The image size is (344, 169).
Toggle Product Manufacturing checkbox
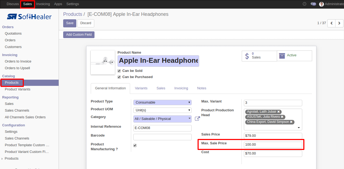coord(135,145)
